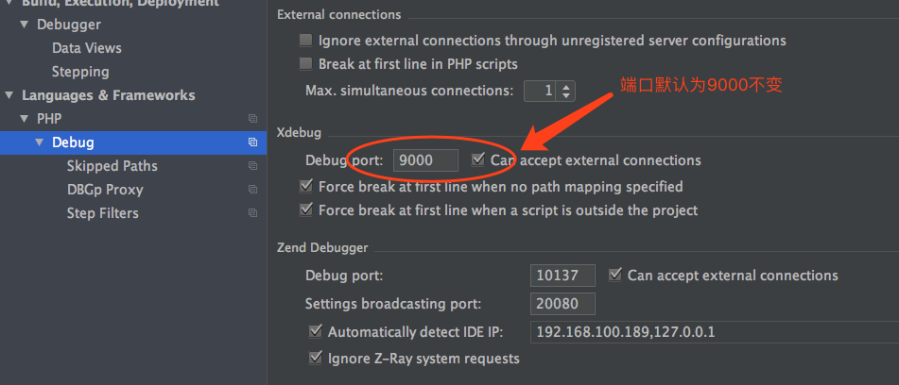
Task: Open the Stepping settings page
Action: pos(80,72)
